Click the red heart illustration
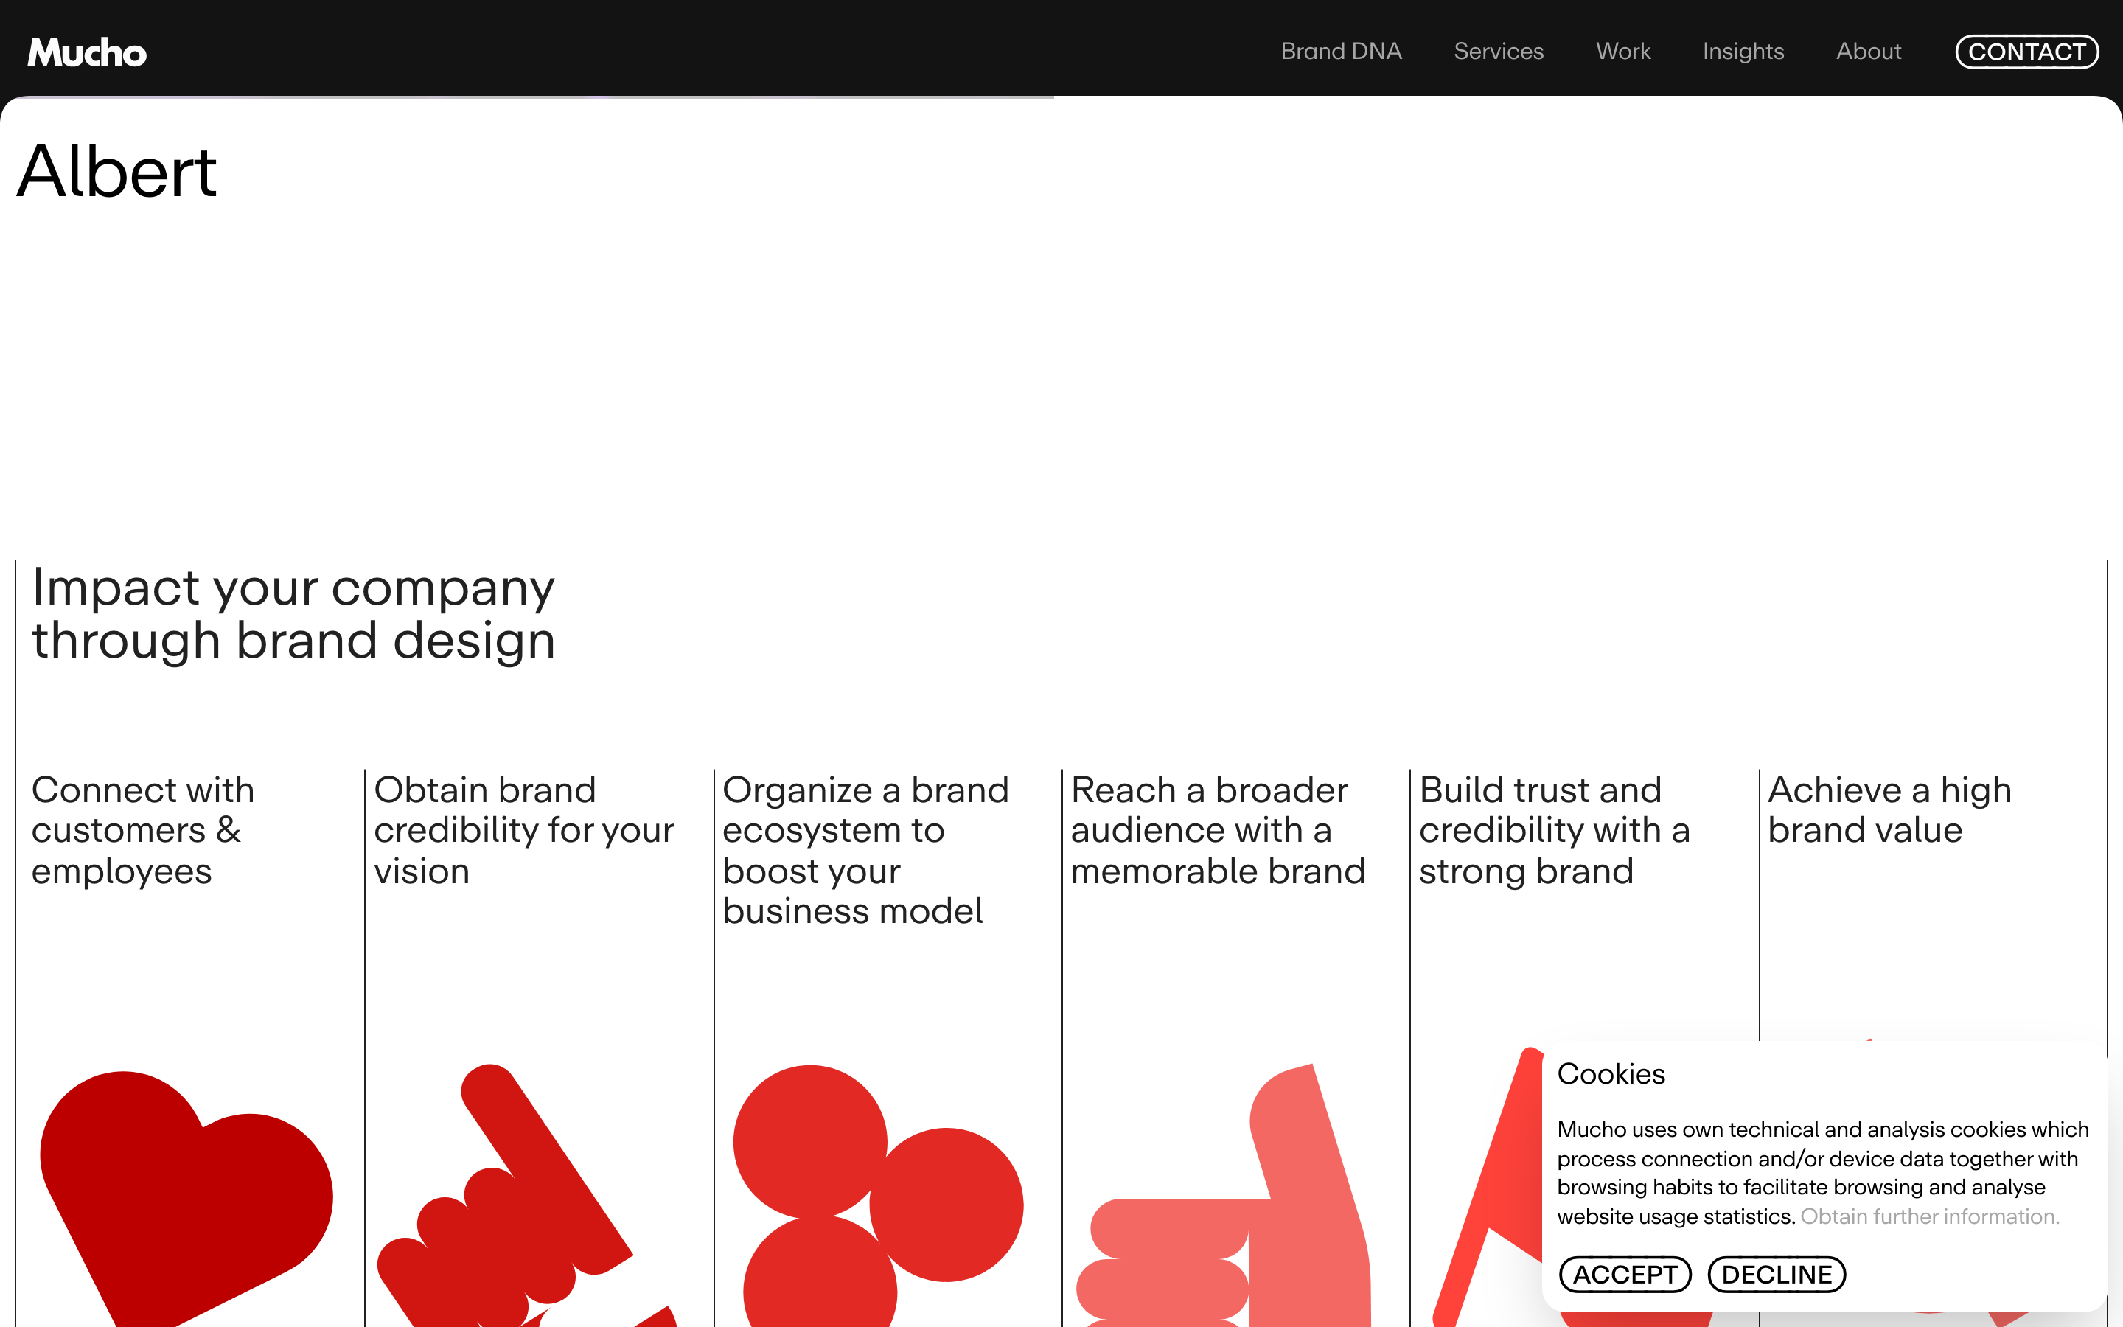Screen dimensions: 2123x1327 186,1199
